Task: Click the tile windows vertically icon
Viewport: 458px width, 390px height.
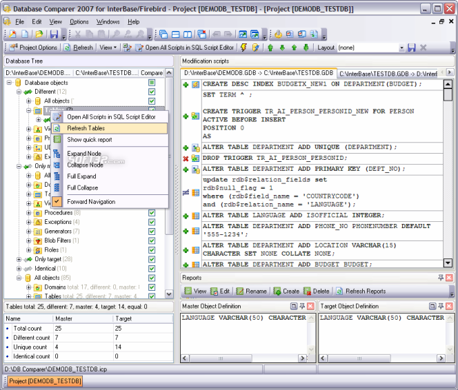Action: [x=188, y=34]
